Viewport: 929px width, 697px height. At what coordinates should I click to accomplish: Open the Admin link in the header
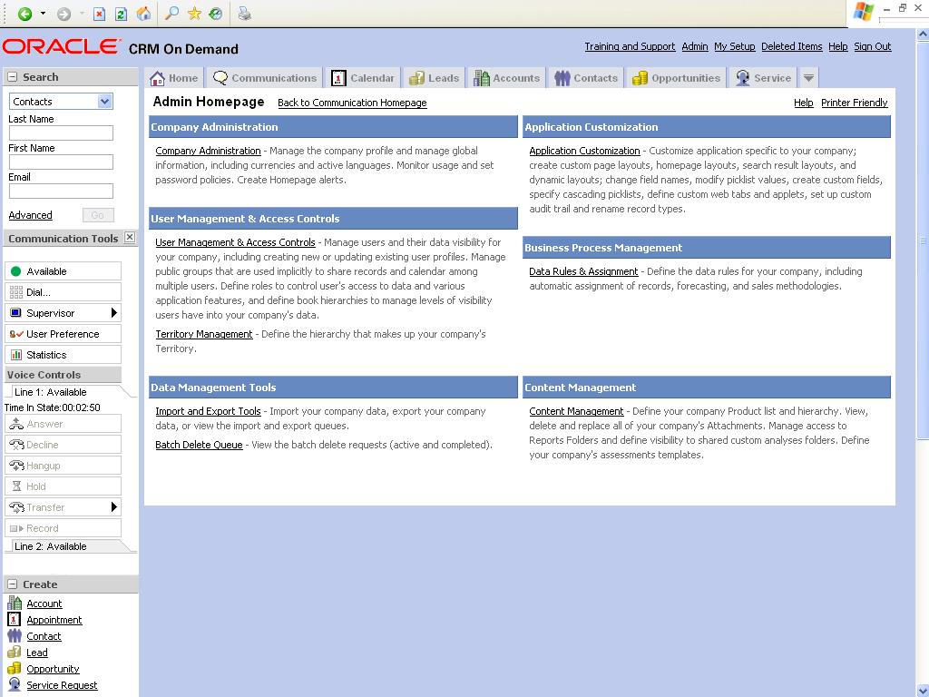(694, 46)
